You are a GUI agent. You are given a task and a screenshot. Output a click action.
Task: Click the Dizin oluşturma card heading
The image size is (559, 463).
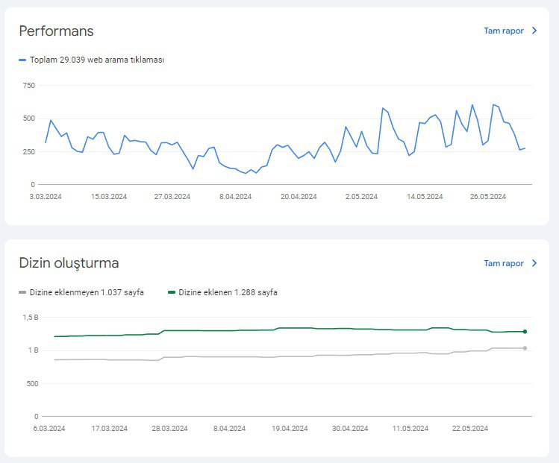pyautogui.click(x=69, y=263)
